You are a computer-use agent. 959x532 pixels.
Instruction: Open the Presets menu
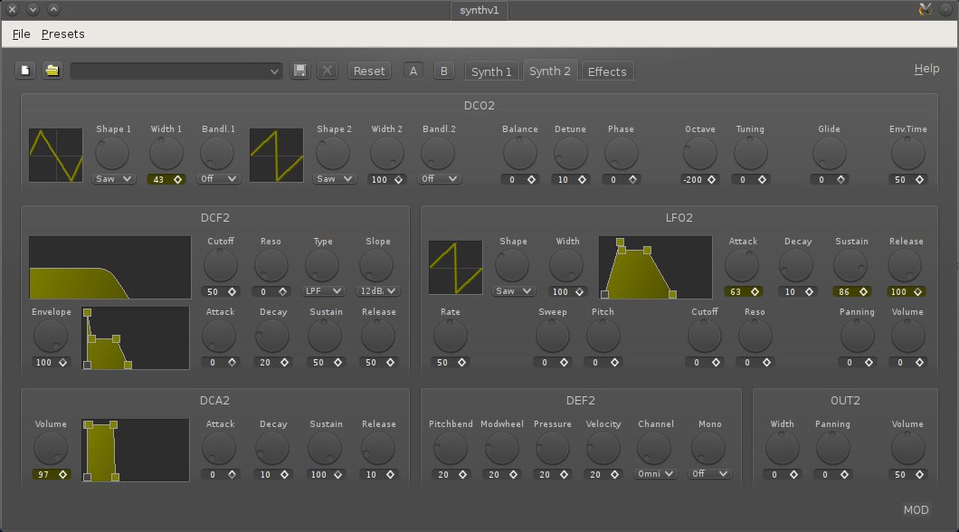click(x=62, y=34)
